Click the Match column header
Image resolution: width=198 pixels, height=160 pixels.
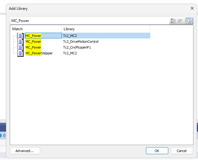pos(36,29)
